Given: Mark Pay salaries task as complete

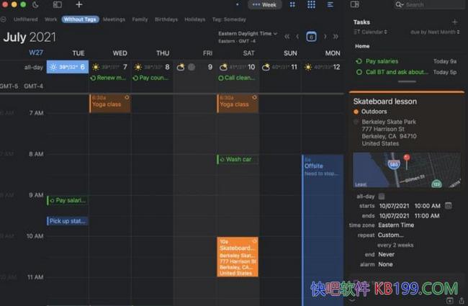Looking at the screenshot, I should (x=359, y=62).
